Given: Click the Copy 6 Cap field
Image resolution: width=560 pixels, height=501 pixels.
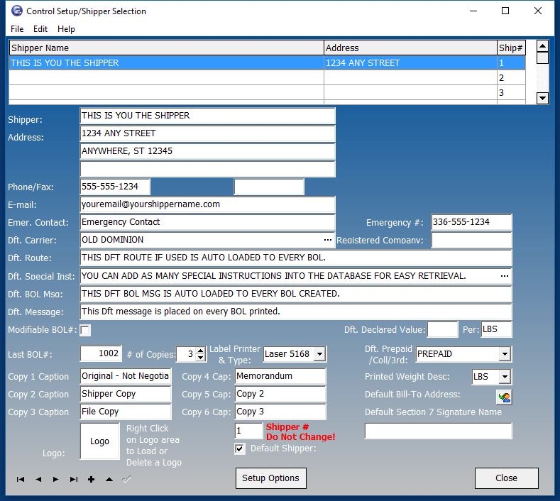Looking at the screenshot, I should [x=280, y=412].
